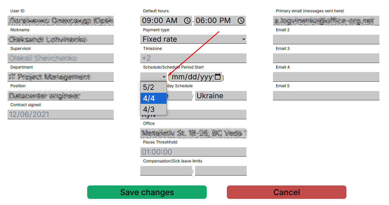Image resolution: width=389 pixels, height=205 pixels.
Task: Click first Compensation limit input
Action: click(x=166, y=171)
